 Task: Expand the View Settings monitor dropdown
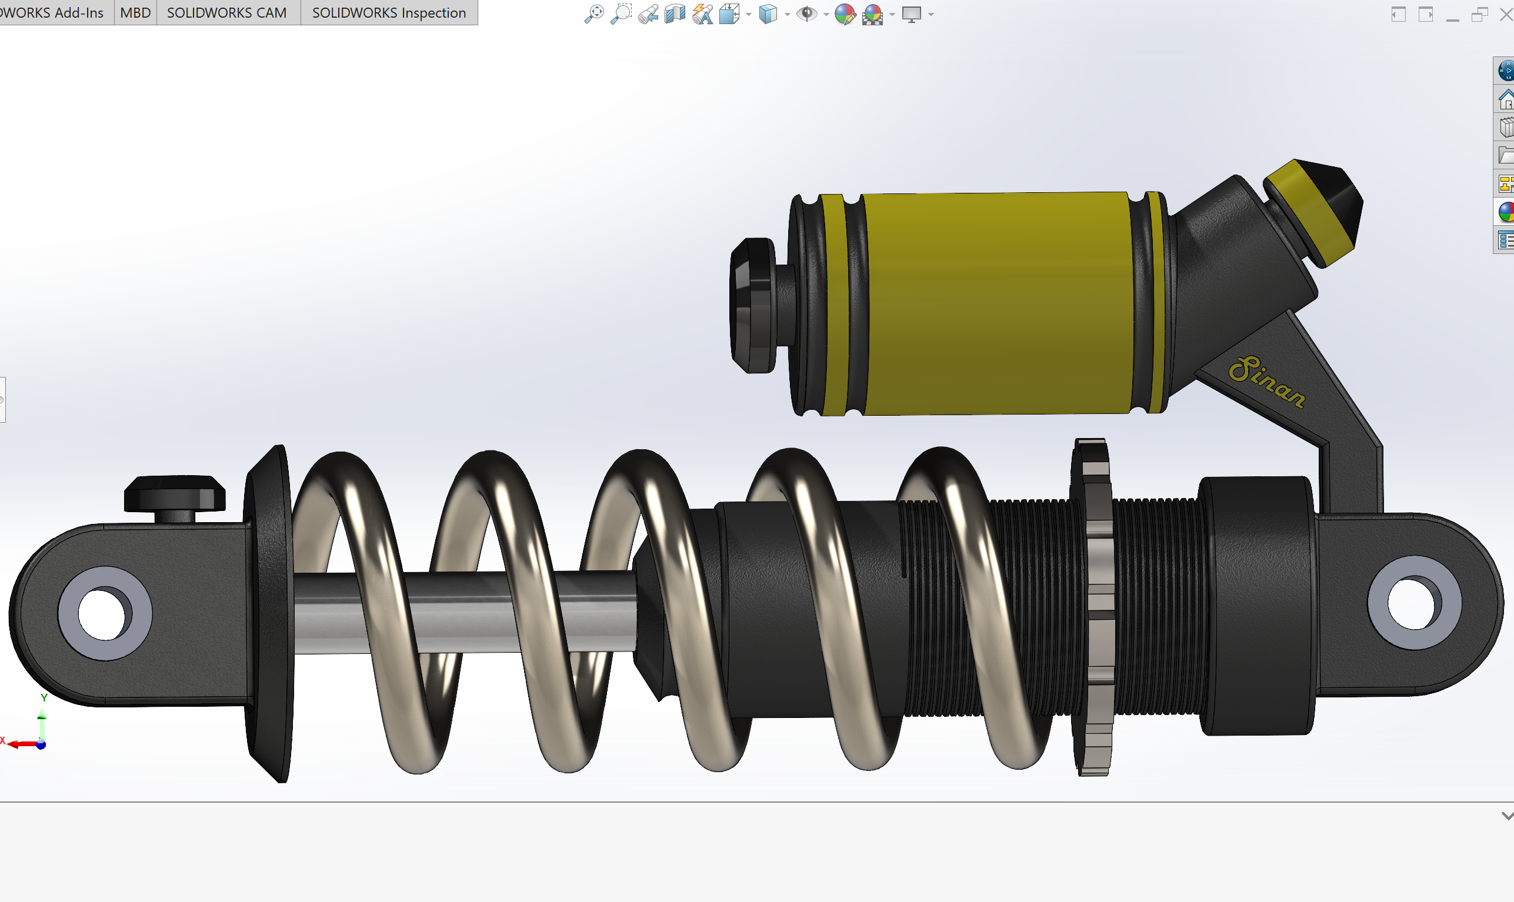click(x=931, y=14)
